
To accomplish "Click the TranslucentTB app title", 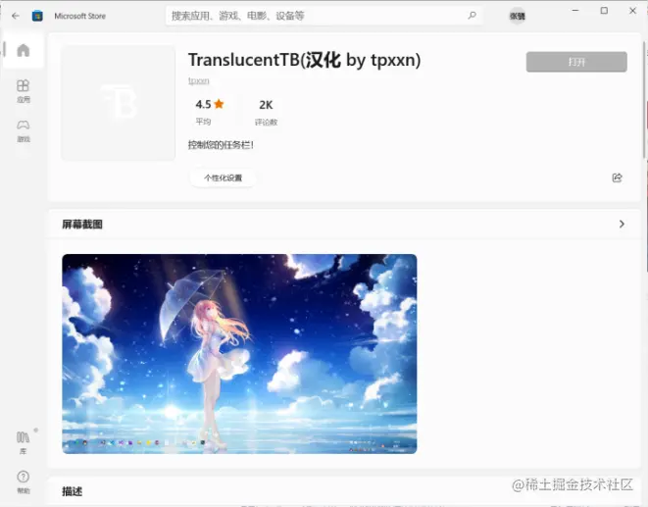I will click(x=304, y=60).
